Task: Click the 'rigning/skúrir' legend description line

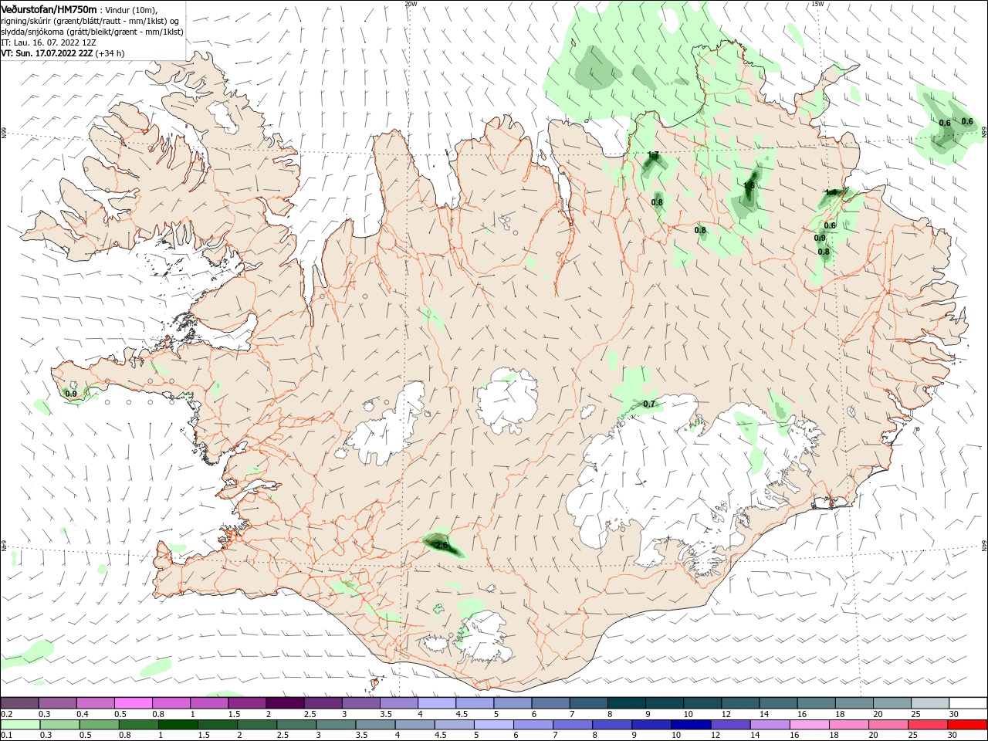Action: (x=91, y=20)
